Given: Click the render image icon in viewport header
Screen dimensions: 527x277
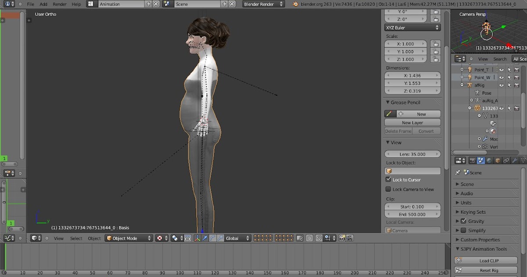Looking at the screenshot, I should coord(342,238).
